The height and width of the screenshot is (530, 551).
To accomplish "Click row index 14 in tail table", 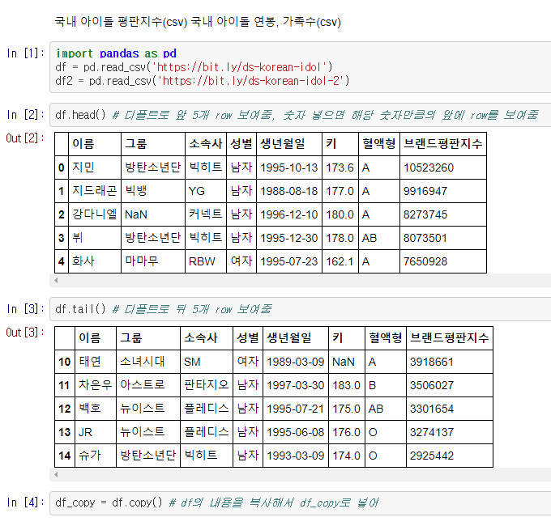I will [x=65, y=456].
